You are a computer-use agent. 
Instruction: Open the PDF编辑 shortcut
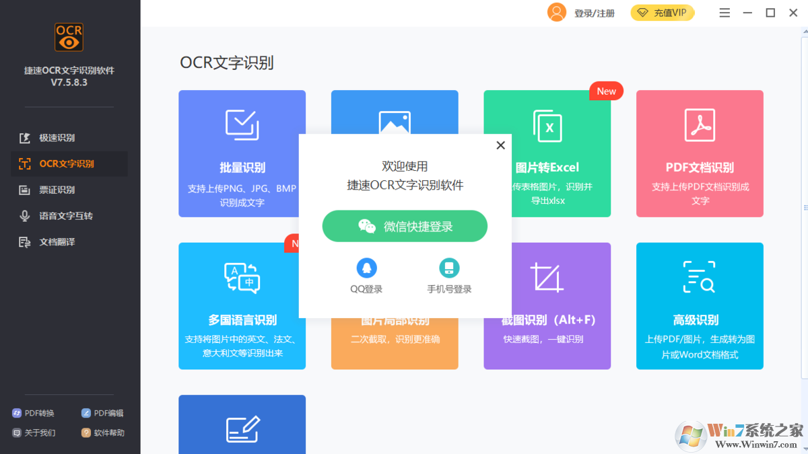click(102, 412)
